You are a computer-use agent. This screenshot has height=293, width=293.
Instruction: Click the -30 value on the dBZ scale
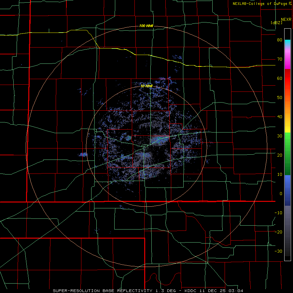point(278,251)
